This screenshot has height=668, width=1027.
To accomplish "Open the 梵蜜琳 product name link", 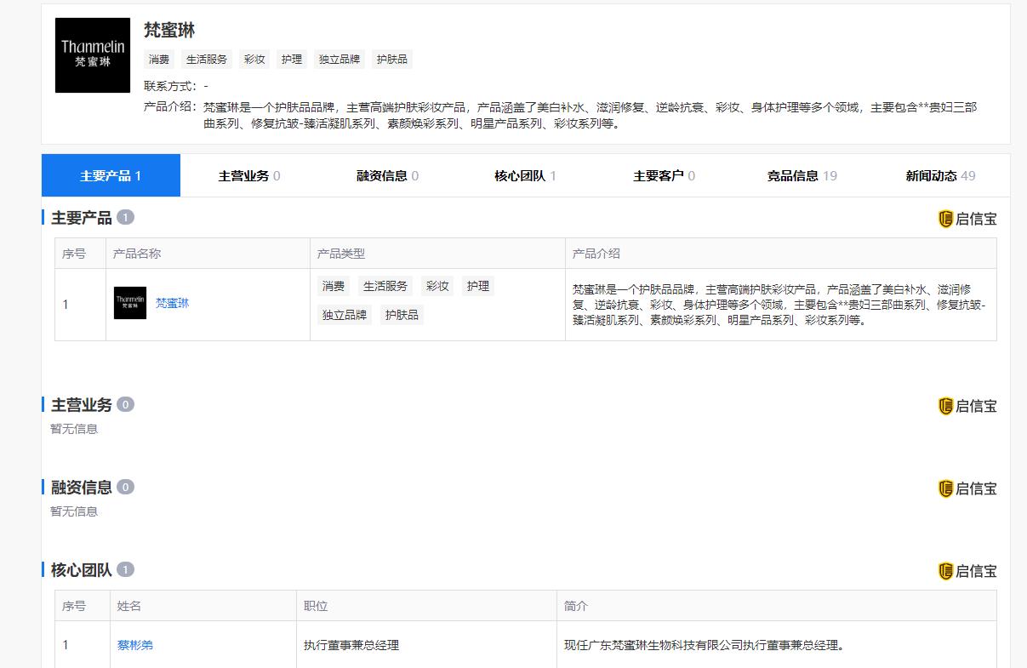I will pyautogui.click(x=173, y=303).
